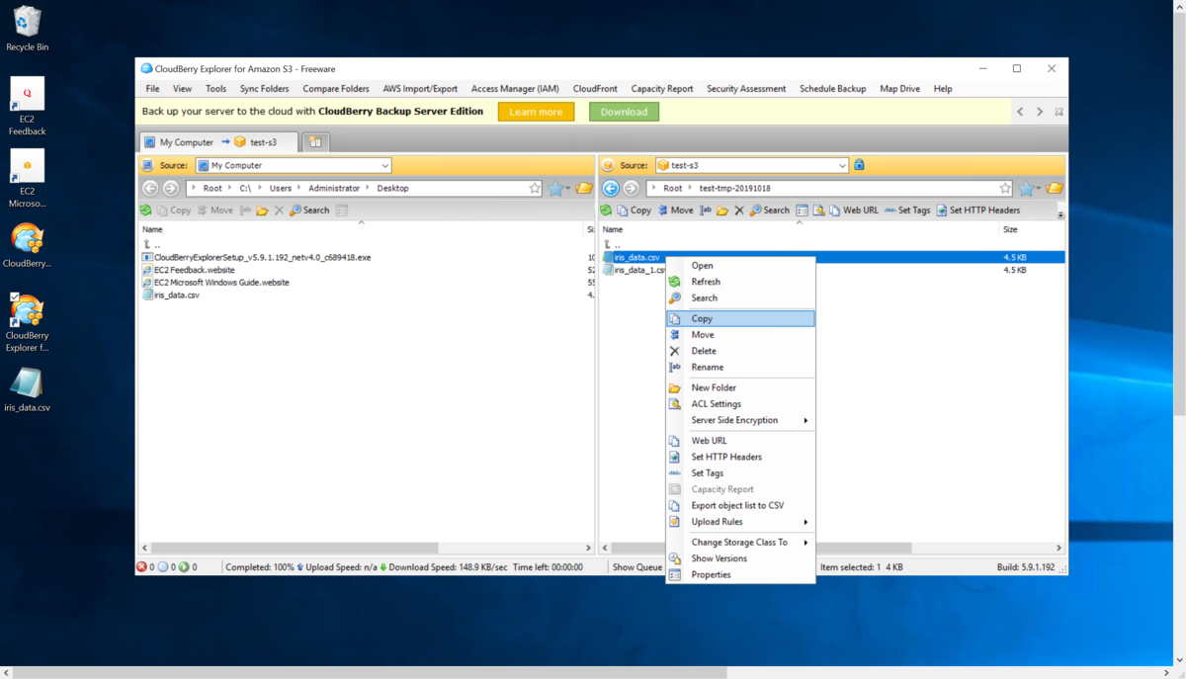Viewport: 1186px width, 679px height.
Task: Go forward in the right pane navigation
Action: tap(632, 188)
